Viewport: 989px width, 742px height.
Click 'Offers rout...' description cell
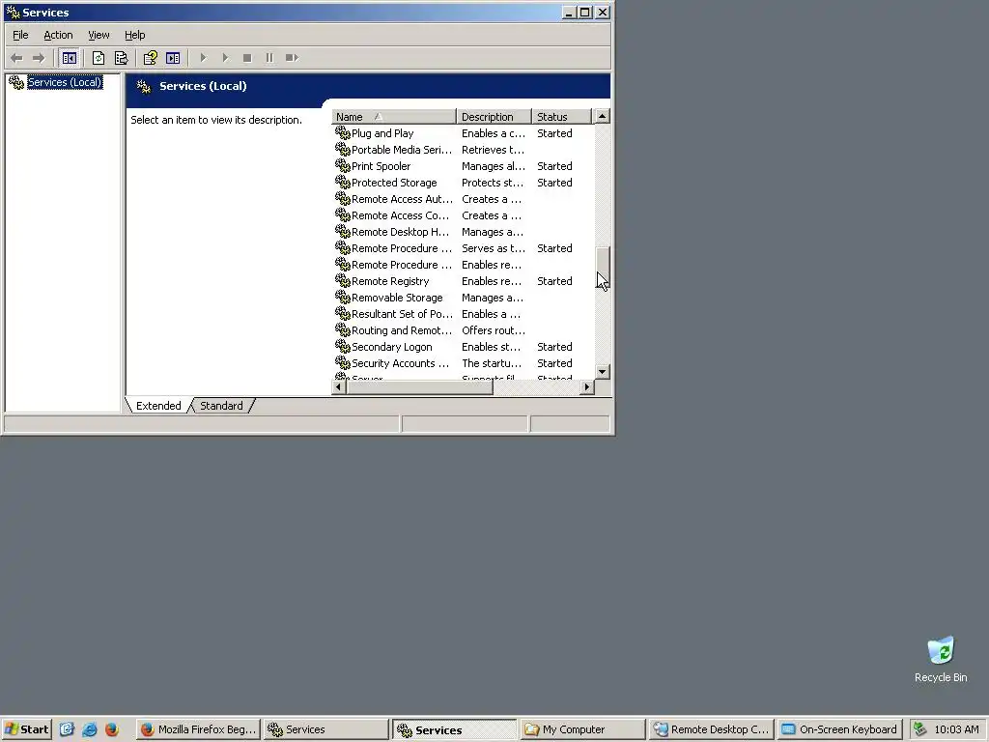coord(494,330)
